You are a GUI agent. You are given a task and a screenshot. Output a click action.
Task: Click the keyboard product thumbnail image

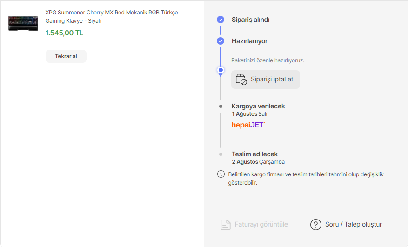click(x=23, y=23)
